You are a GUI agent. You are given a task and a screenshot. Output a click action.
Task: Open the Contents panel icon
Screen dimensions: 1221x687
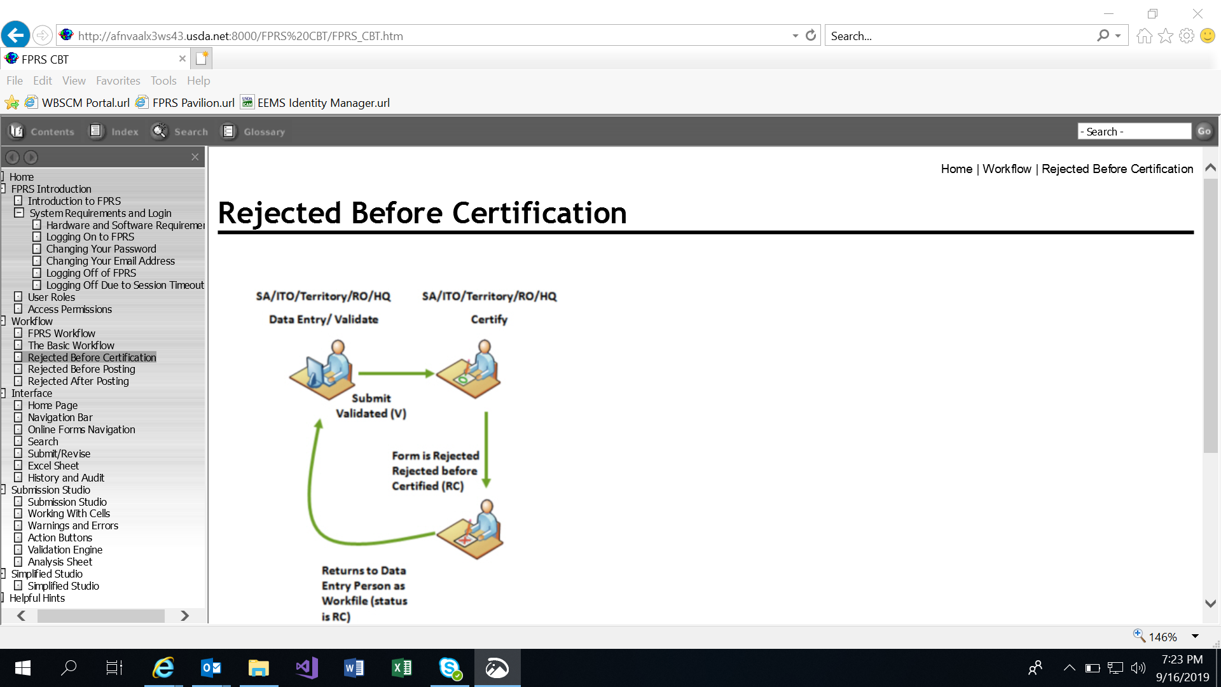tap(17, 131)
